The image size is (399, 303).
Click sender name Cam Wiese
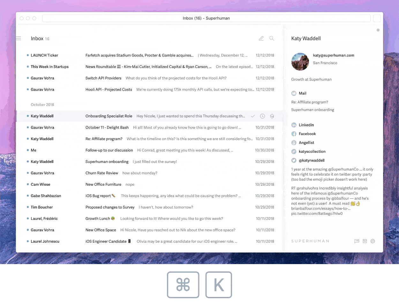(x=41, y=184)
